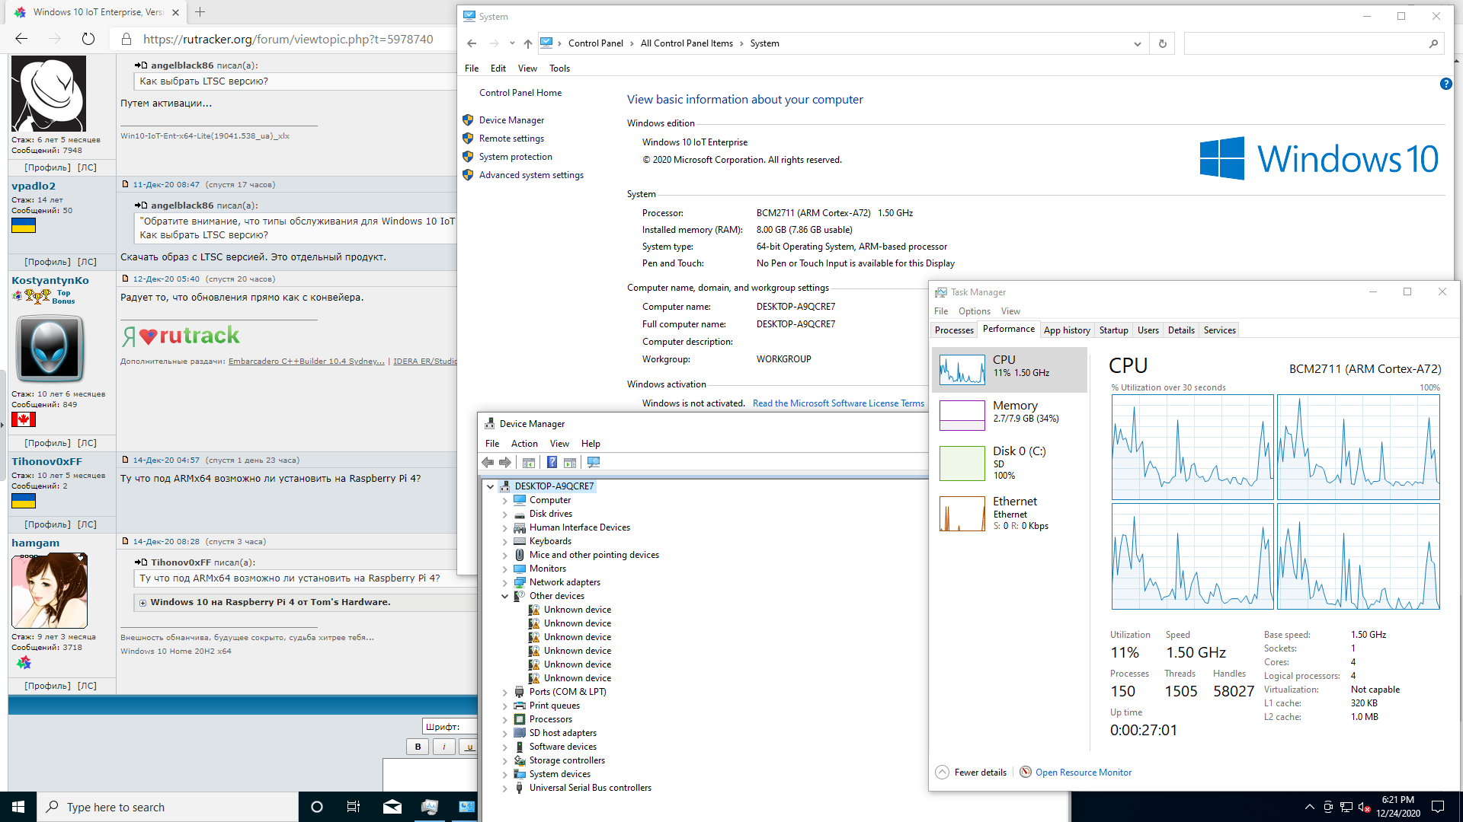Open Options menu in Task Manager
The height and width of the screenshot is (822, 1463).
tap(974, 311)
